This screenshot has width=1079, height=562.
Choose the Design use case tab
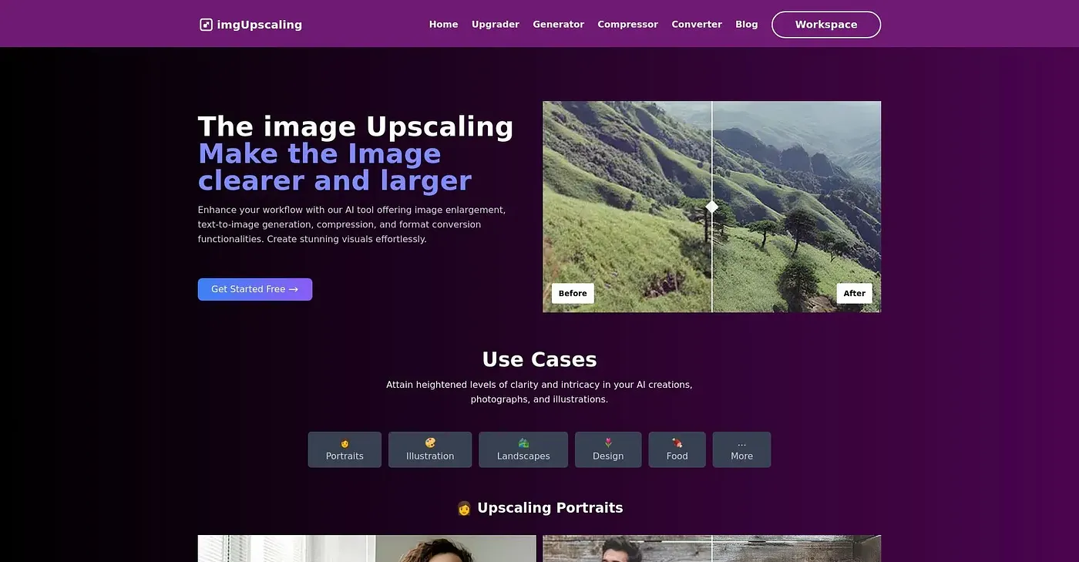click(608, 449)
